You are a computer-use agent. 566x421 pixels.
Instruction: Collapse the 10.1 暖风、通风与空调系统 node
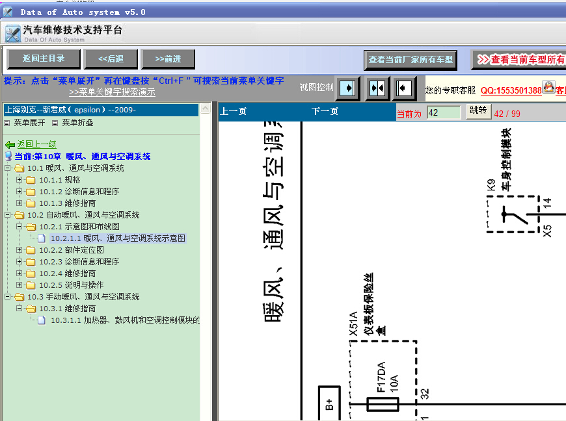click(x=8, y=168)
